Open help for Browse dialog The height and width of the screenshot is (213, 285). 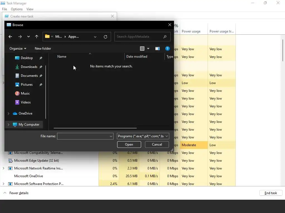(167, 49)
